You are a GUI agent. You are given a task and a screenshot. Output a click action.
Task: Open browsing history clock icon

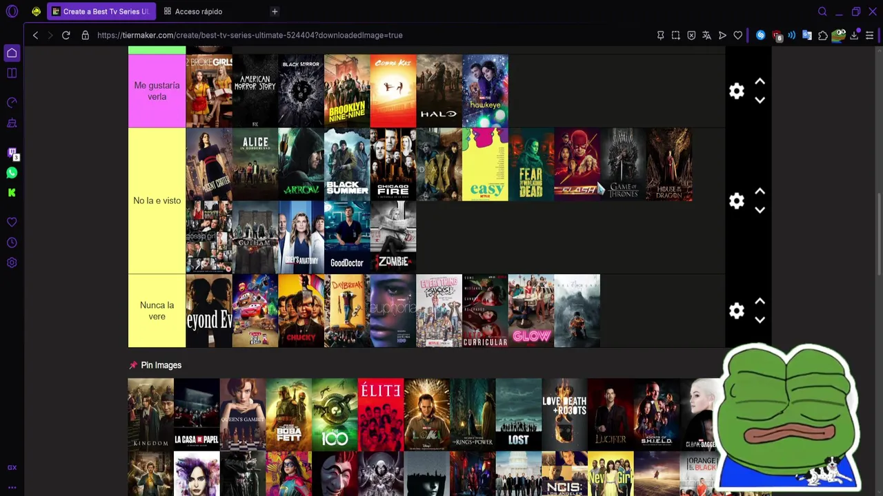[12, 242]
